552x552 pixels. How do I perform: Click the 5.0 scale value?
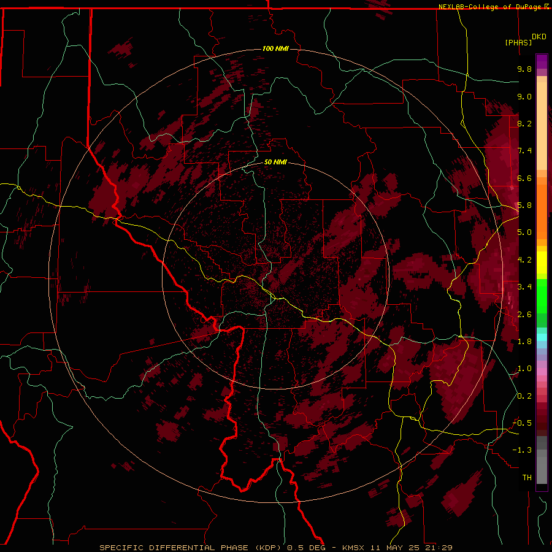click(524, 232)
